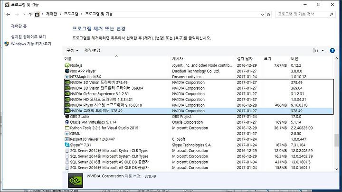Open 제어판 홈 link

tap(19, 26)
